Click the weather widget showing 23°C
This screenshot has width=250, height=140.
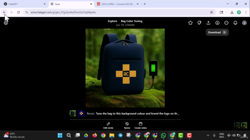[14, 135]
